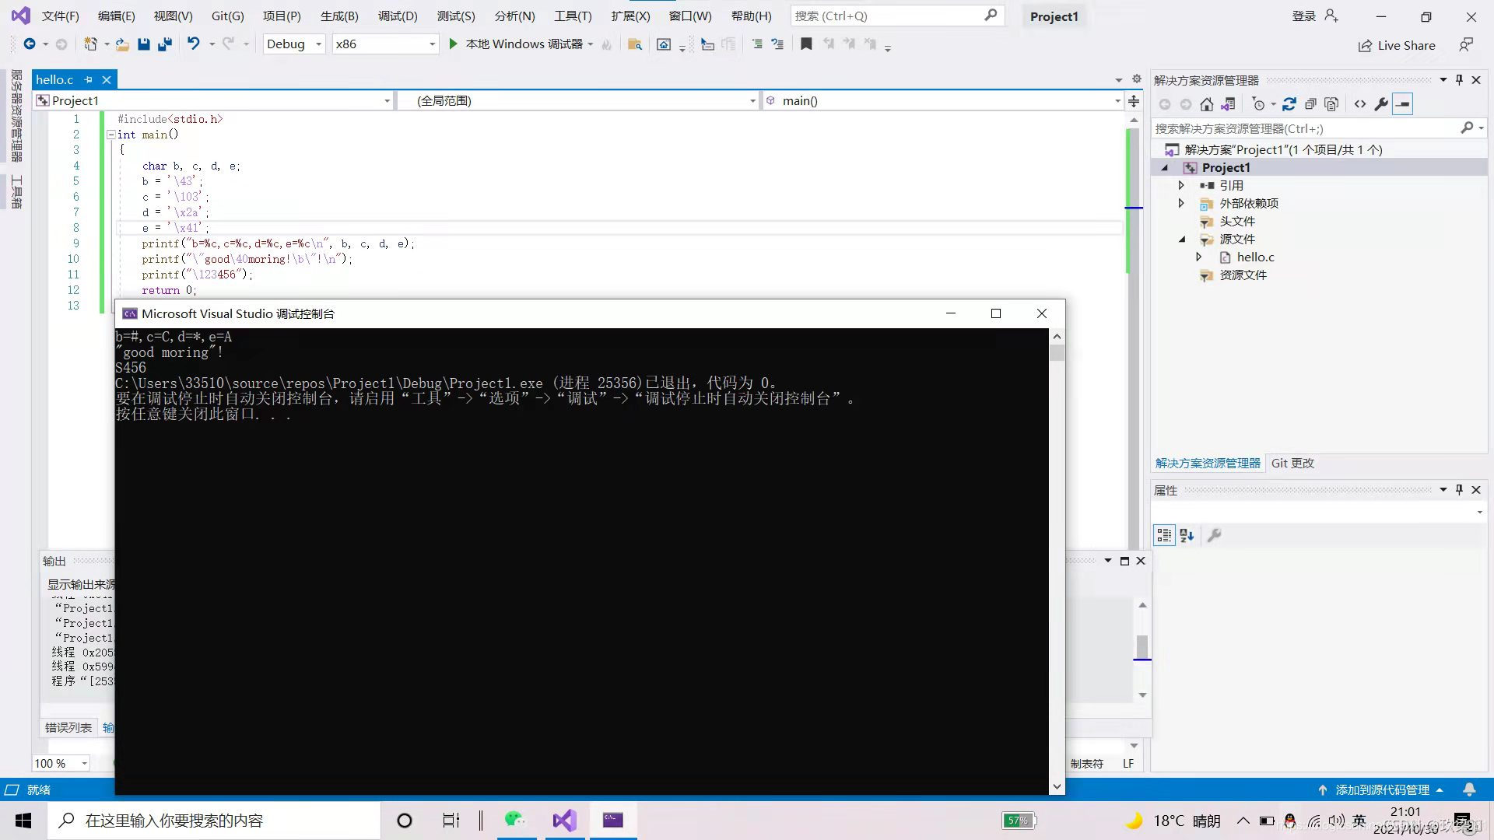Toggle the Preview Selected Items button
The height and width of the screenshot is (840, 1494).
point(1402,104)
